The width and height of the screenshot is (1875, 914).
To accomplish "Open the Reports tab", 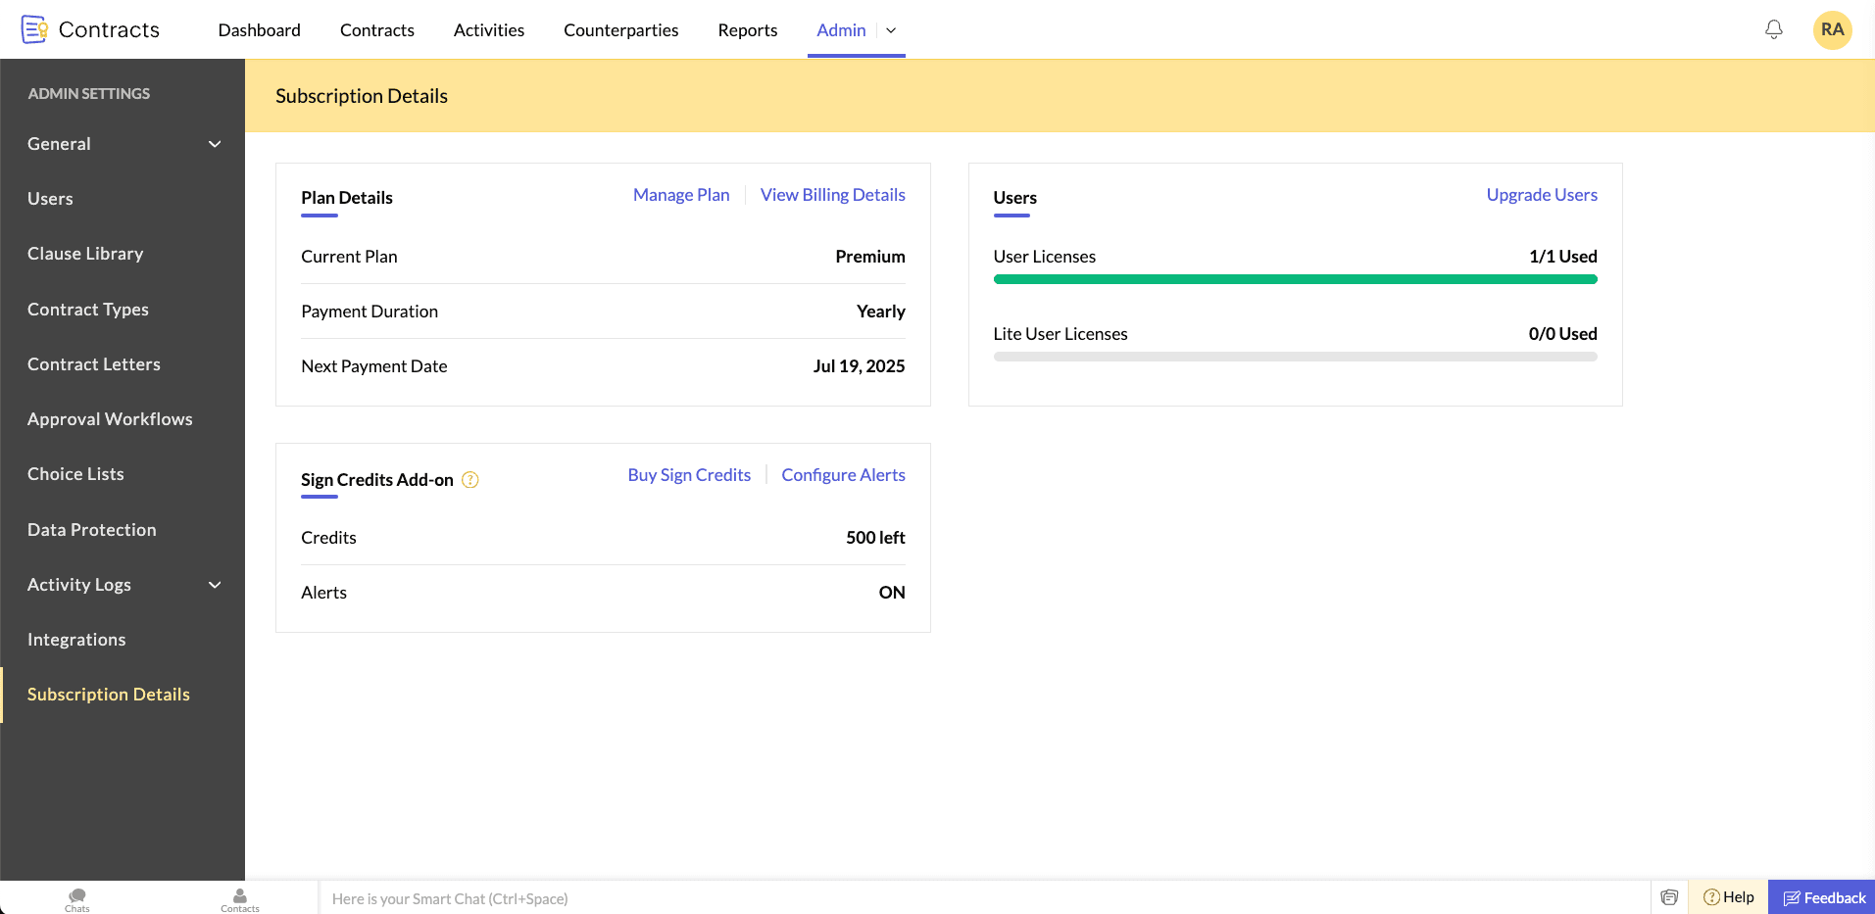I will click(747, 30).
